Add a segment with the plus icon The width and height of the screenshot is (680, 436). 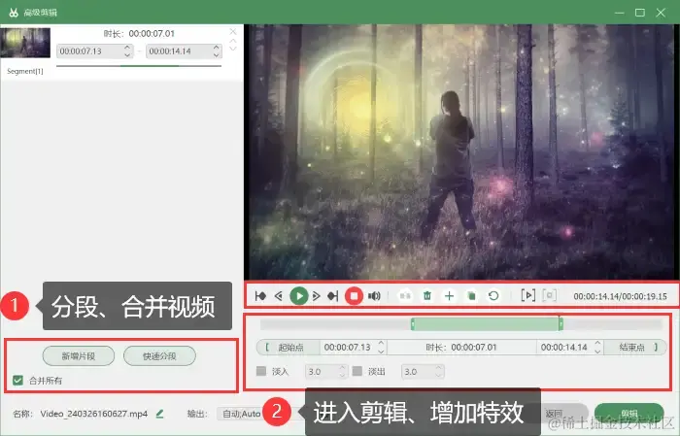pyautogui.click(x=449, y=296)
